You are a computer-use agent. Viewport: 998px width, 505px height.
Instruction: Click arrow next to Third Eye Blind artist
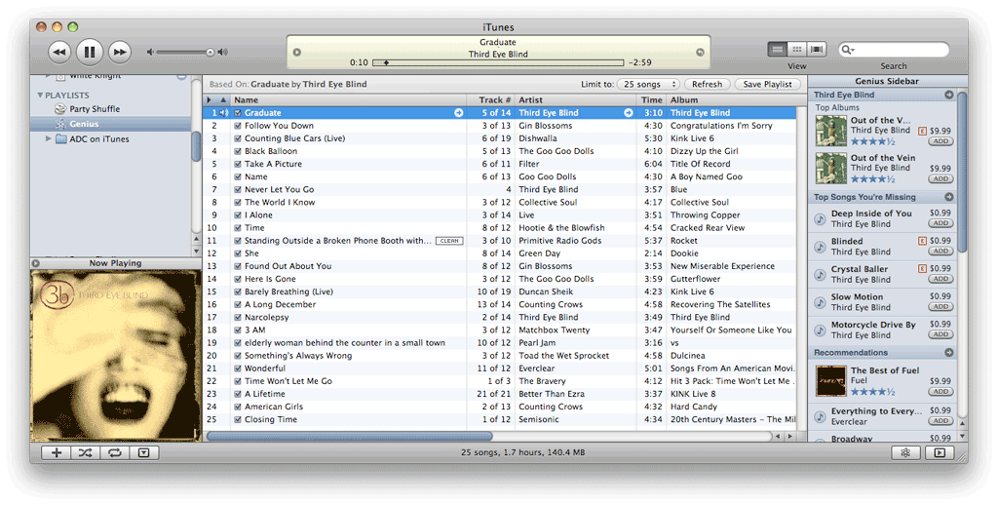[x=629, y=113]
